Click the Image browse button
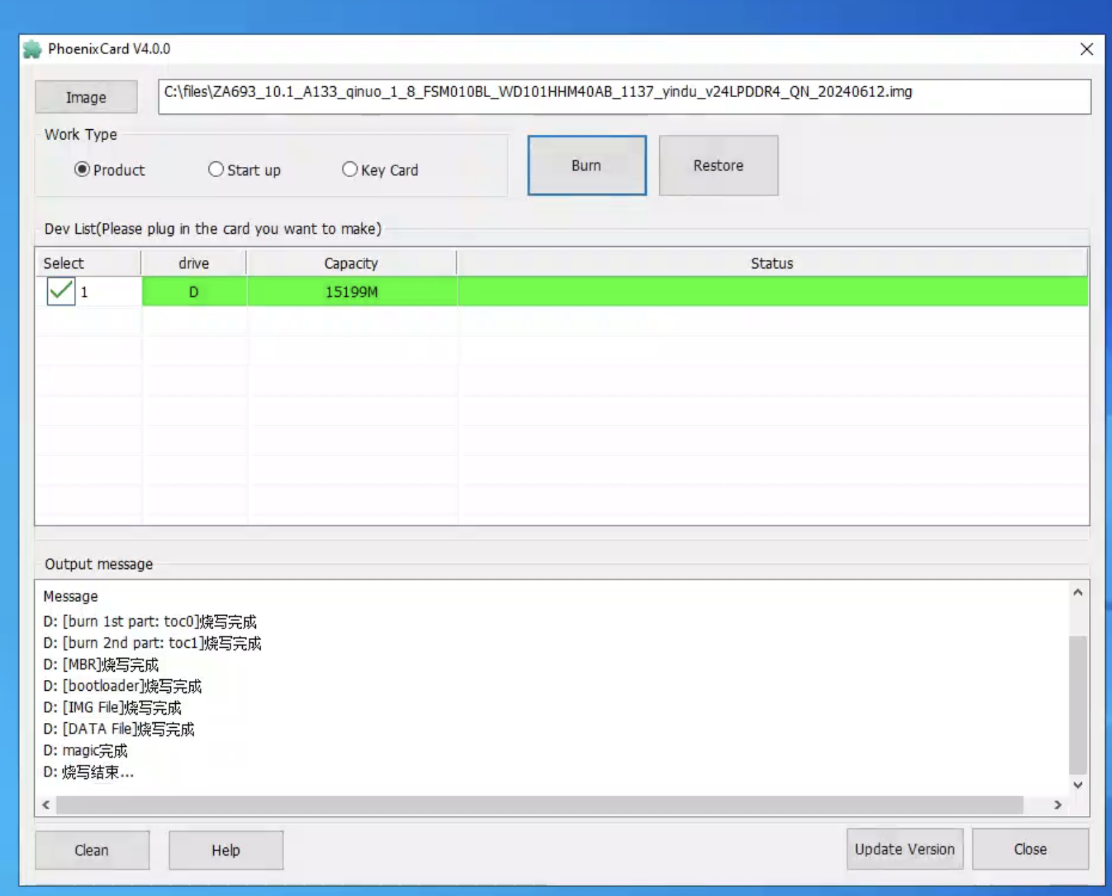 86,97
